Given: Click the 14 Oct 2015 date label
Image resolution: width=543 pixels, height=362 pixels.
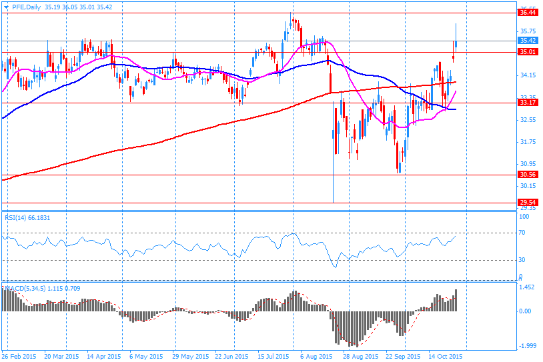Looking at the screenshot, I should pyautogui.click(x=446, y=357).
